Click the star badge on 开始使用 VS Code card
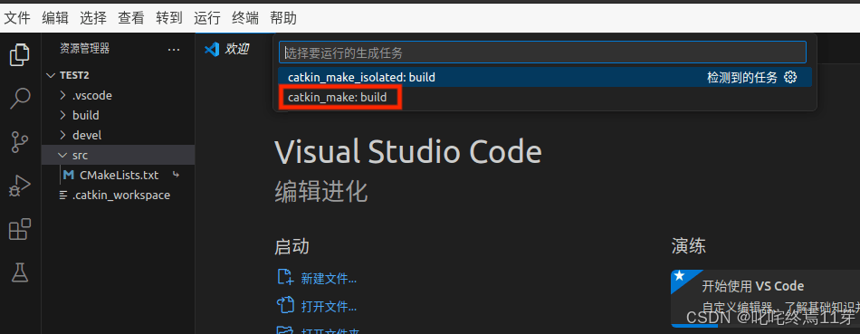 (679, 276)
